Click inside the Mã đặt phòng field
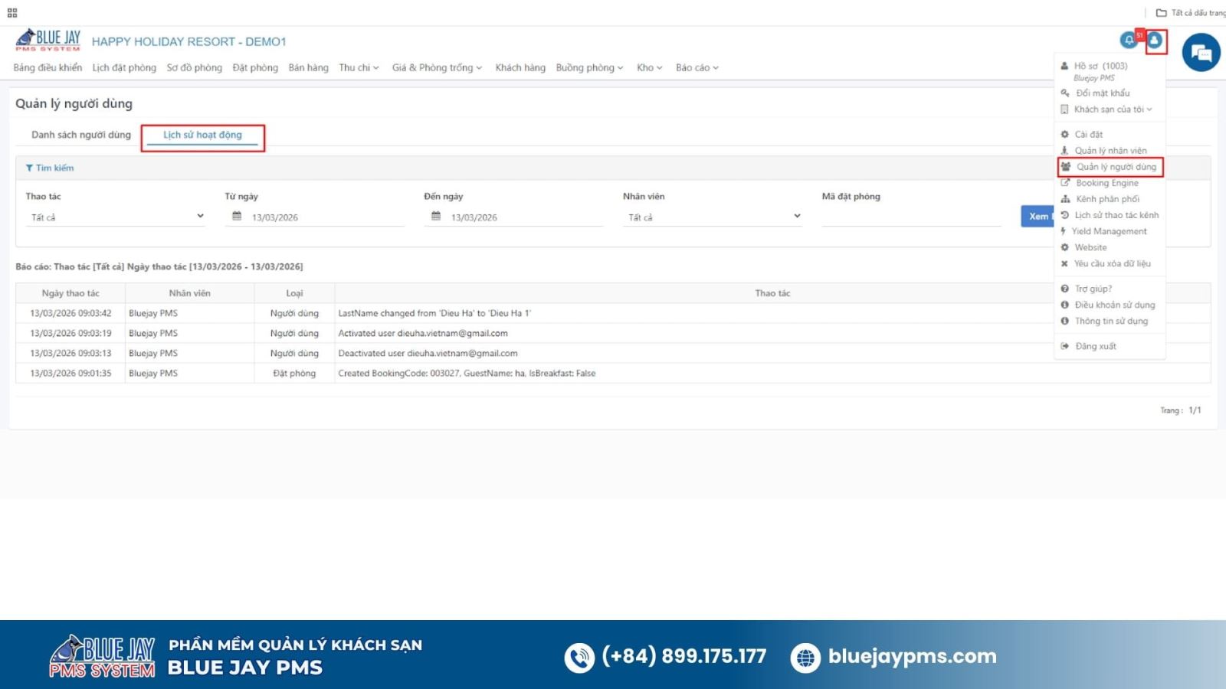 click(911, 217)
